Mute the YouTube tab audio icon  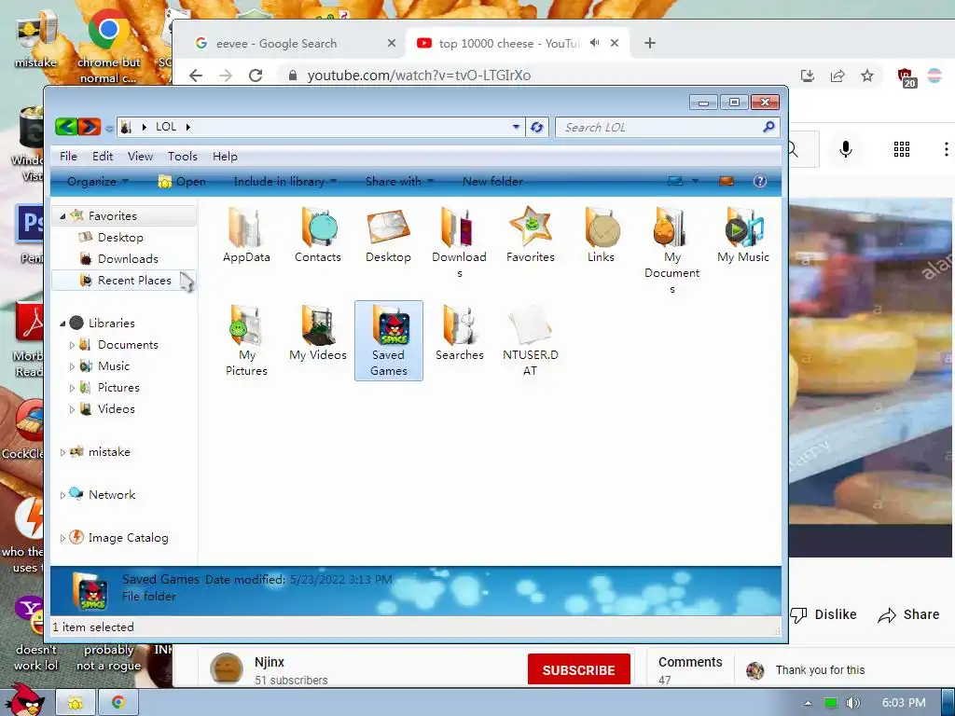tap(594, 43)
